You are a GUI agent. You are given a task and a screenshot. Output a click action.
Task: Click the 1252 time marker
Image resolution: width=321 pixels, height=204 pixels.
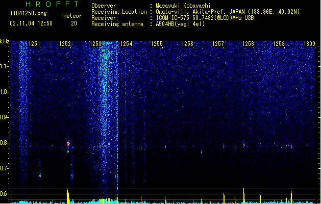(x=65, y=43)
